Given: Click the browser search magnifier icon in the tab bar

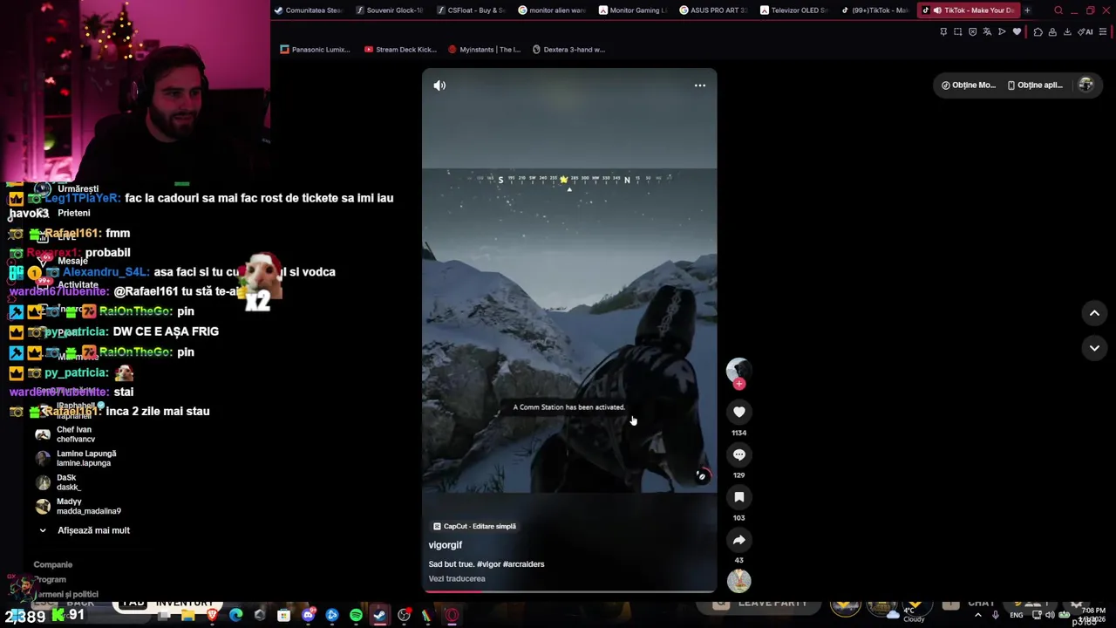Looking at the screenshot, I should [1058, 10].
